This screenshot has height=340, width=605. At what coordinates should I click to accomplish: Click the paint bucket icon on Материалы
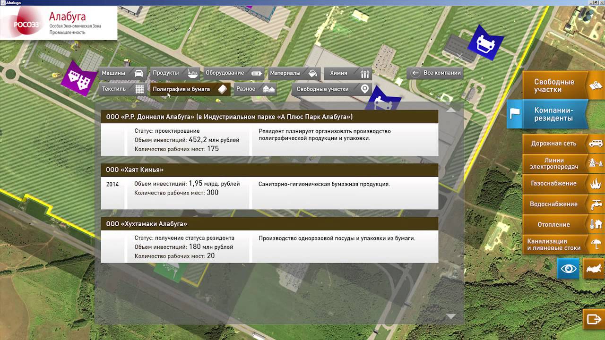312,73
